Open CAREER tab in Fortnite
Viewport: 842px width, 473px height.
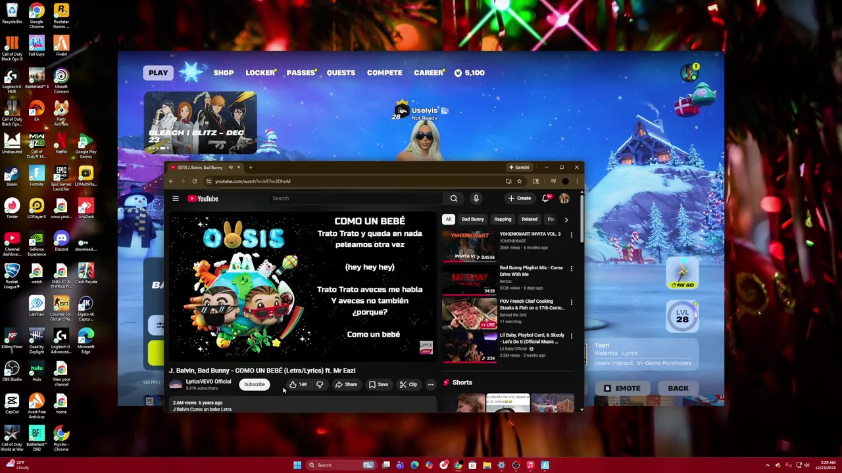pos(429,73)
